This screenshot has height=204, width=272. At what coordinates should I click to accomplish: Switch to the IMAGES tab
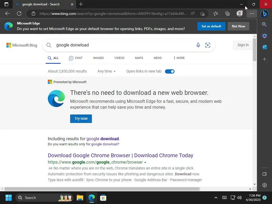[98, 58]
